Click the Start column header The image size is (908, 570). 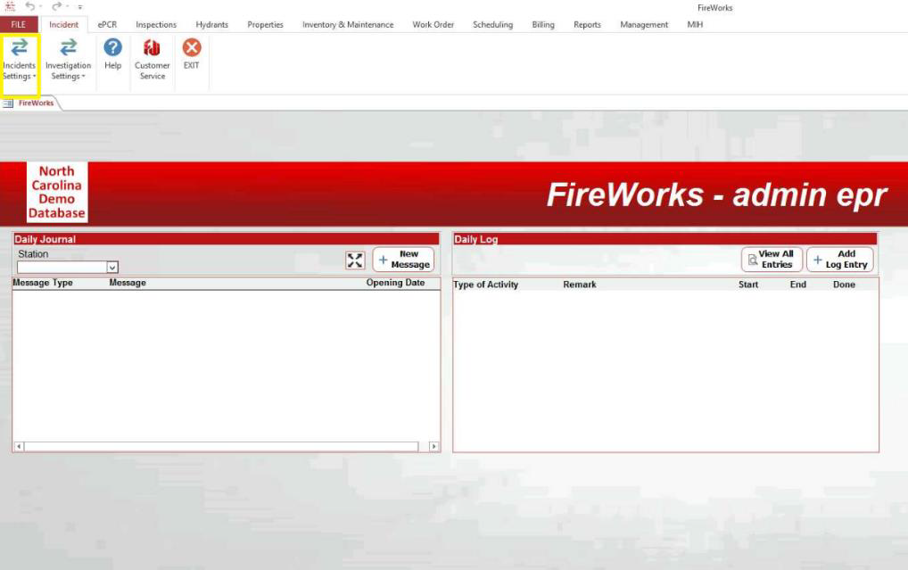[748, 285]
